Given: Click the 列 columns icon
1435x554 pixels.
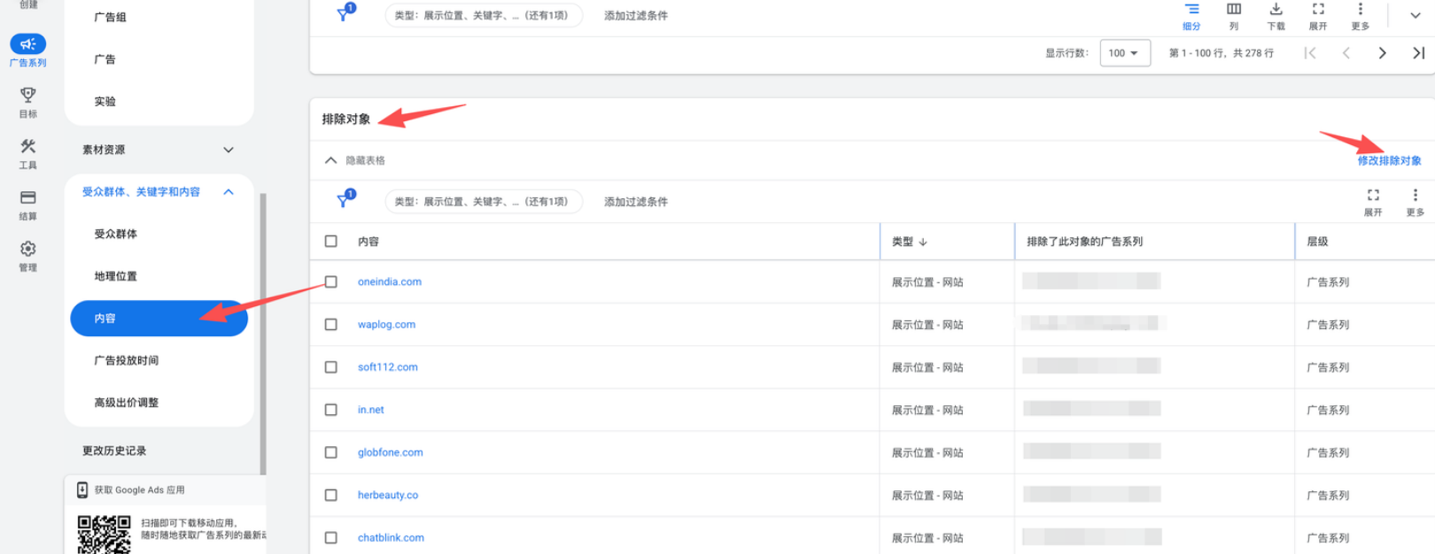Looking at the screenshot, I should [x=1234, y=9].
